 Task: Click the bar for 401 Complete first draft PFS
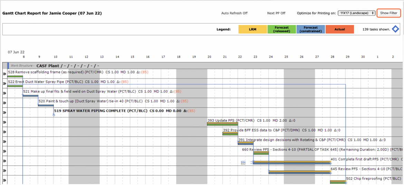(292, 163)
